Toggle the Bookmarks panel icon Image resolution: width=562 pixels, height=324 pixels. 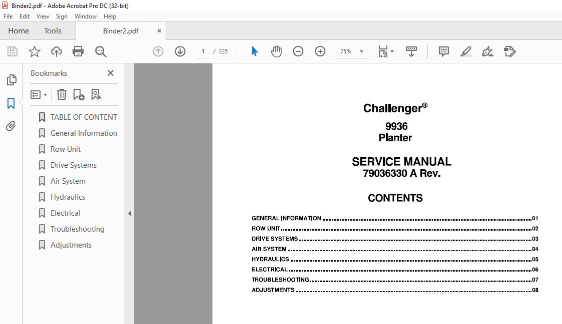point(11,103)
